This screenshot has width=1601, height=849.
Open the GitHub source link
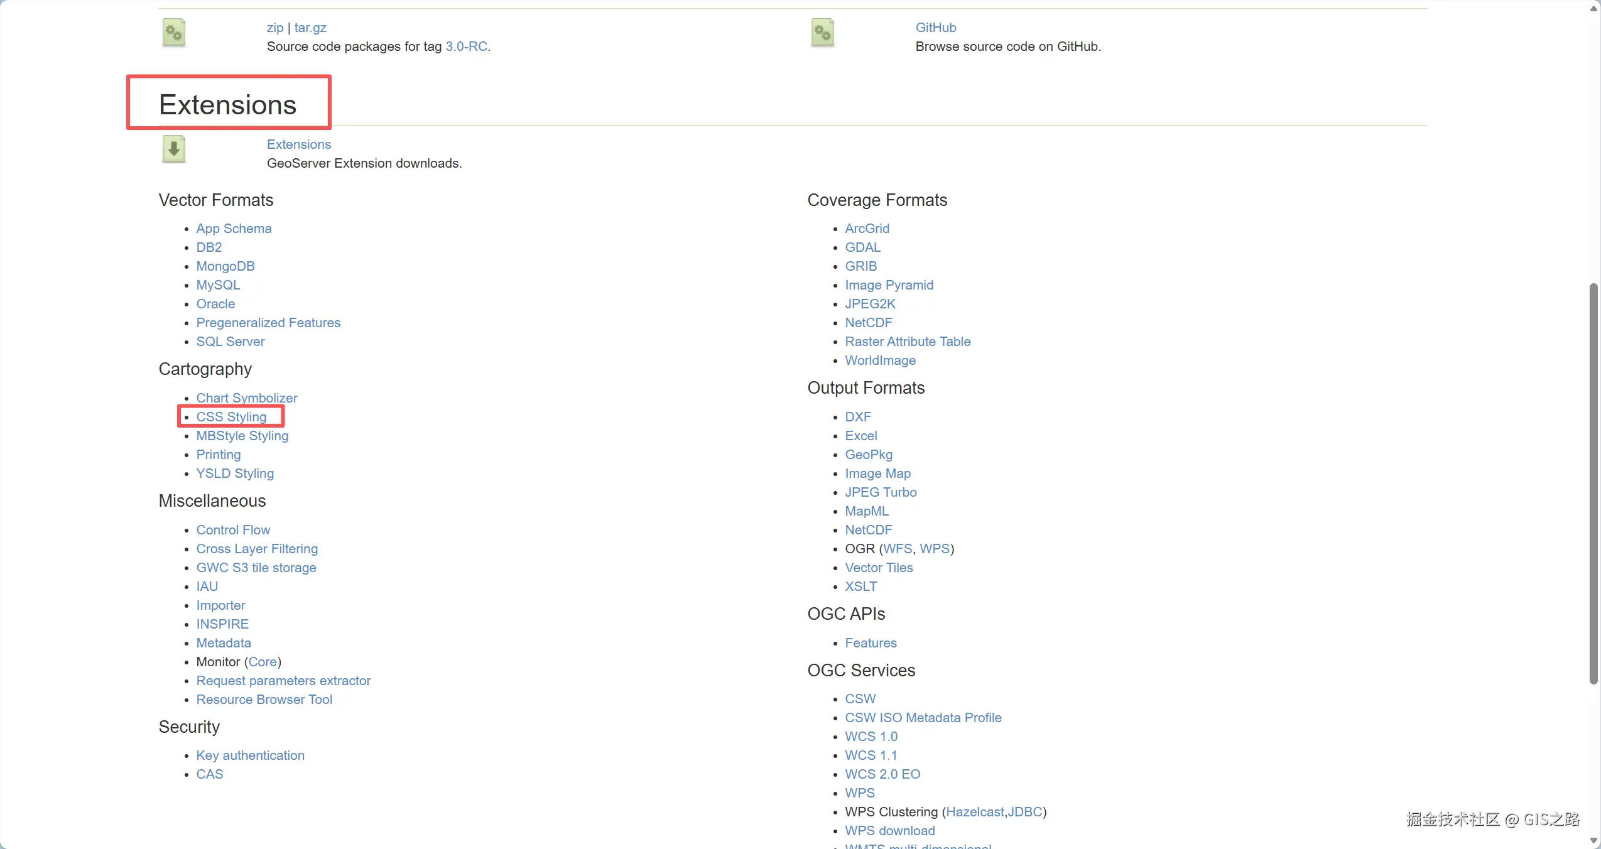pyautogui.click(x=935, y=28)
